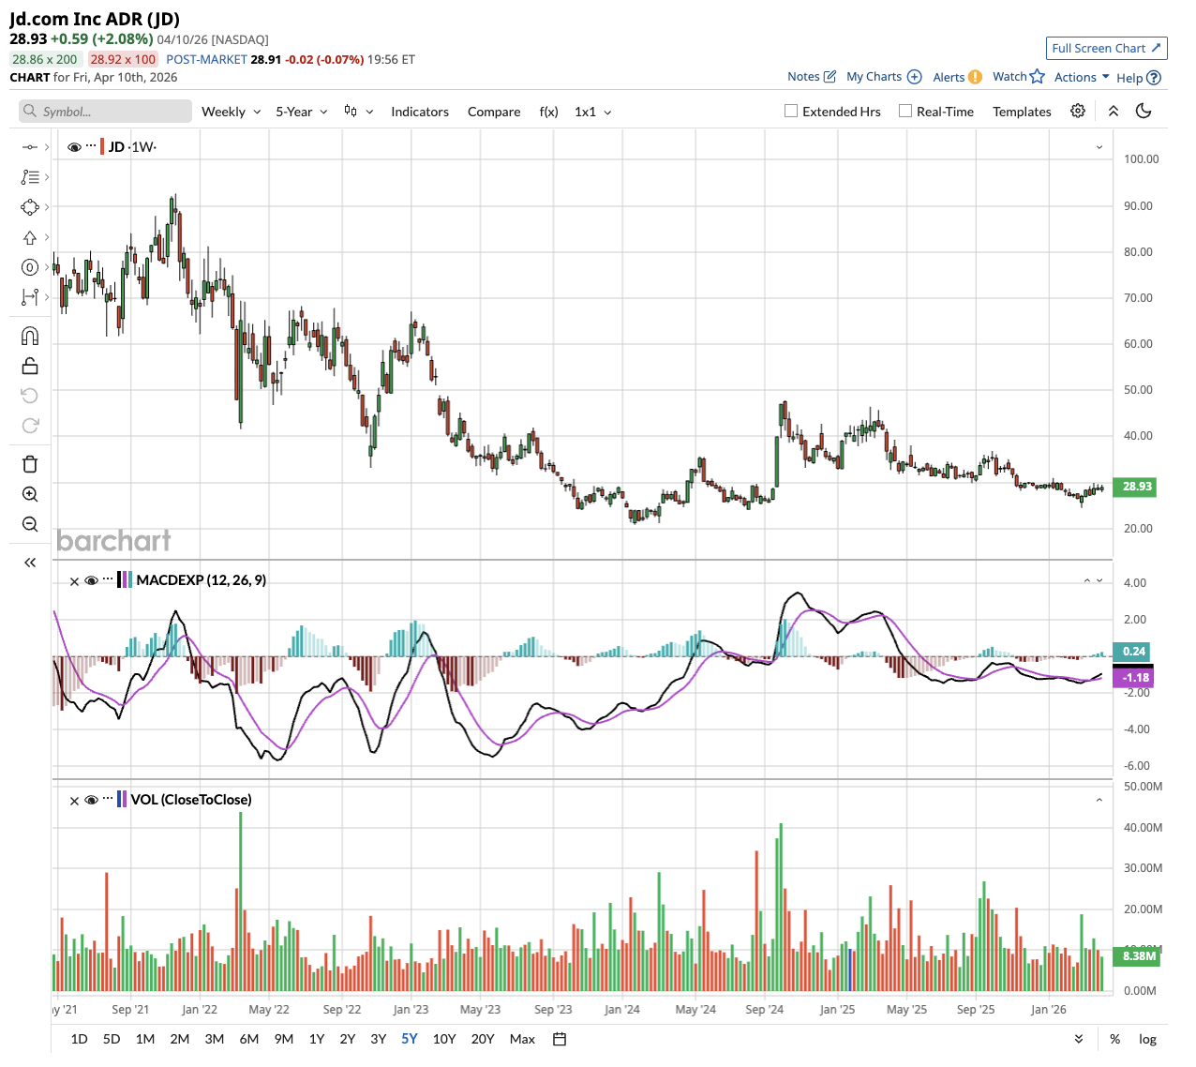Expand bottom toolbar double chevron
The height and width of the screenshot is (1067, 1196).
1079,1039
